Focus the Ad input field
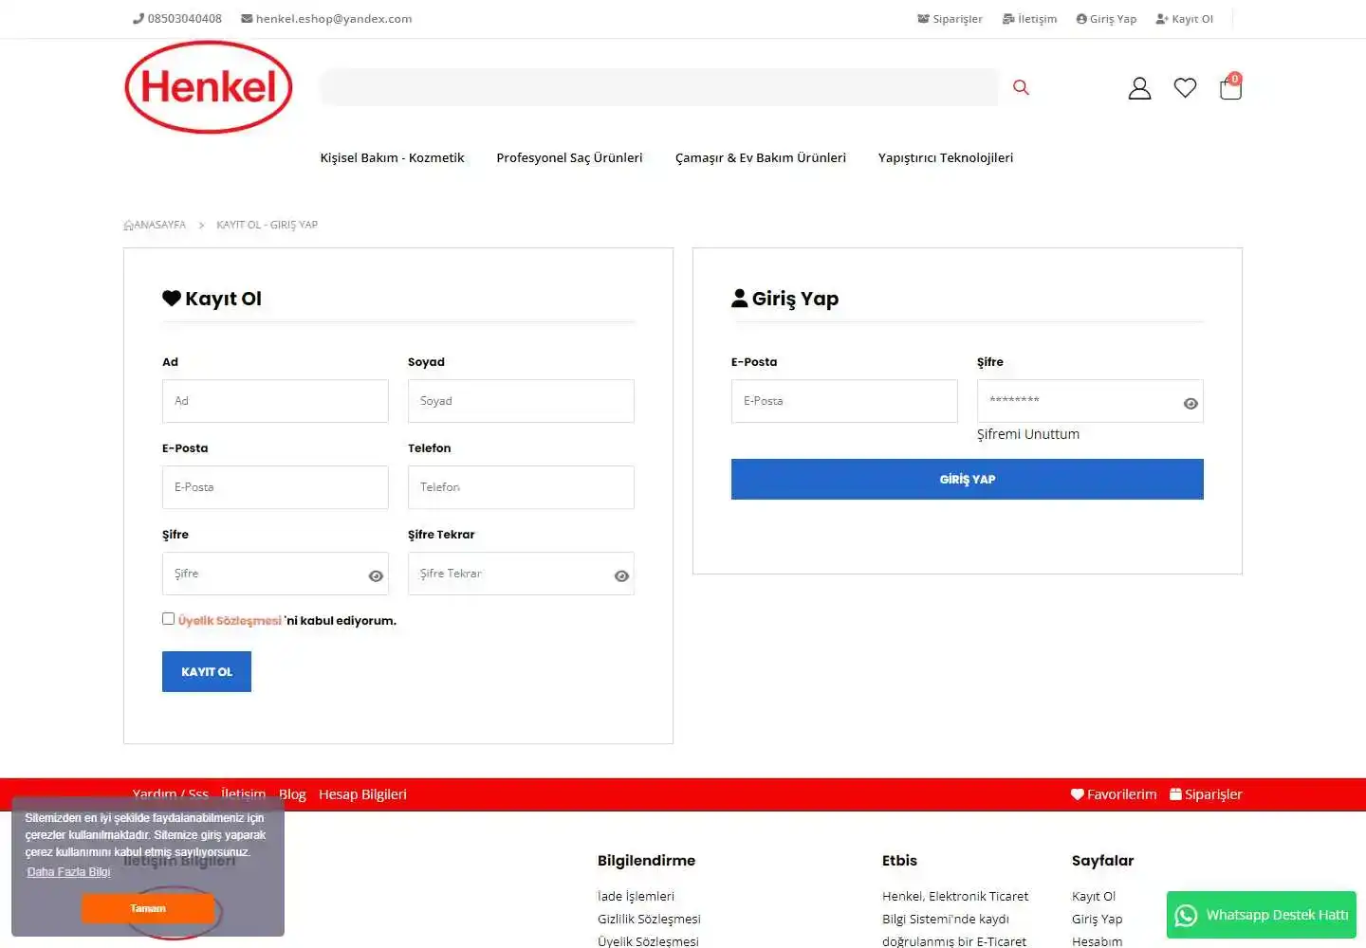Viewport: 1366px width, 948px height. [x=275, y=401]
